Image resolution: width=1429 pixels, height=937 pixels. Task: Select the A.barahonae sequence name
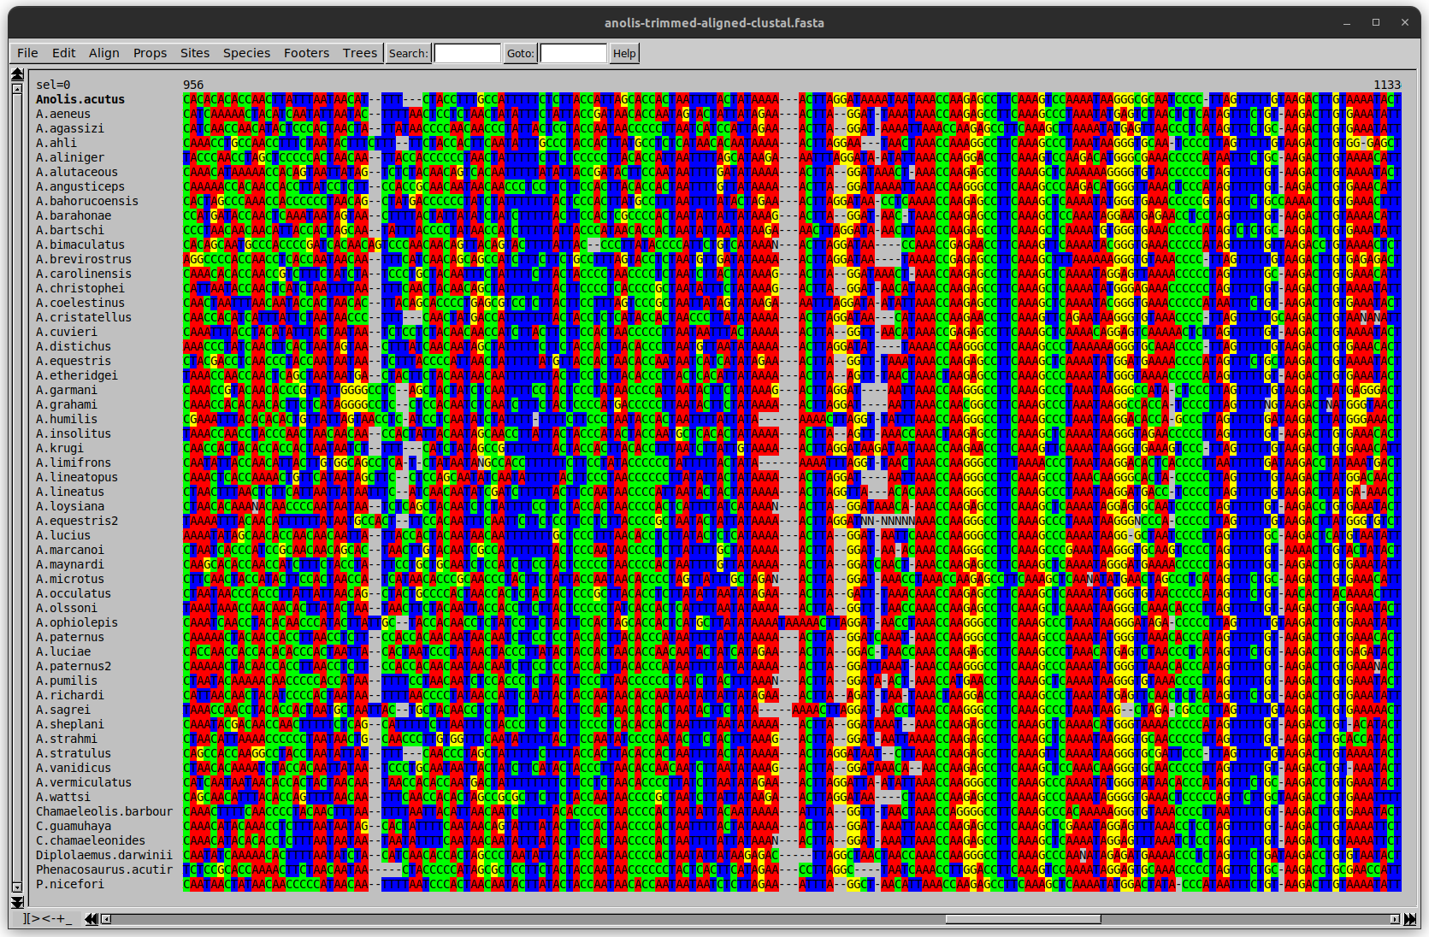(74, 215)
